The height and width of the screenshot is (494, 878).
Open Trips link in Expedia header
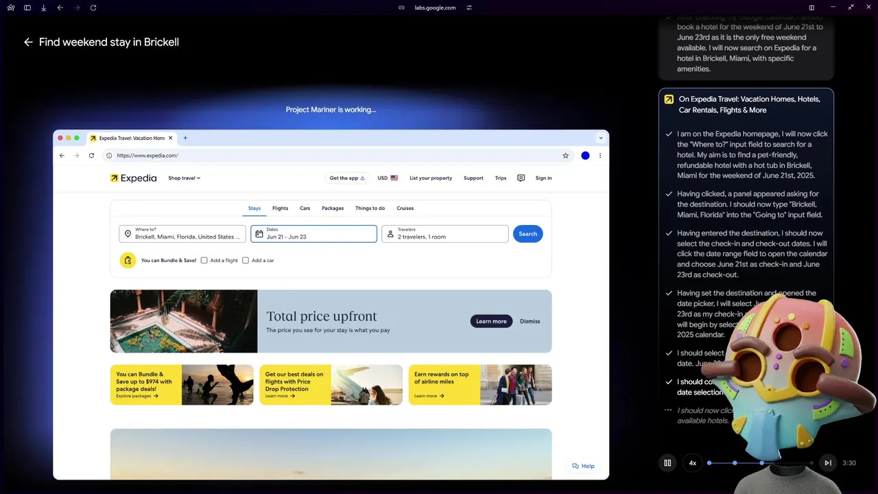pyautogui.click(x=501, y=178)
